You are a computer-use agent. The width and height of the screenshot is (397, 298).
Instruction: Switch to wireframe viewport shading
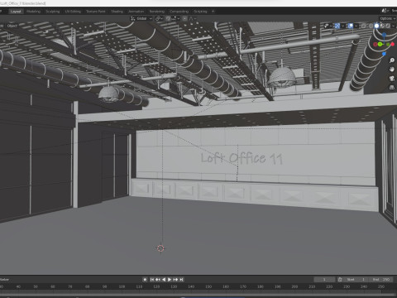point(371,26)
